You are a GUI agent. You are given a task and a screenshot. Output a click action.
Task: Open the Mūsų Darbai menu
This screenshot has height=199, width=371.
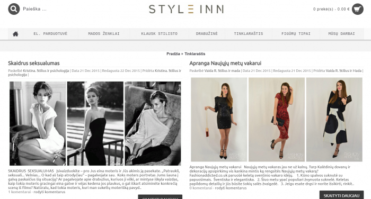[x=341, y=34]
